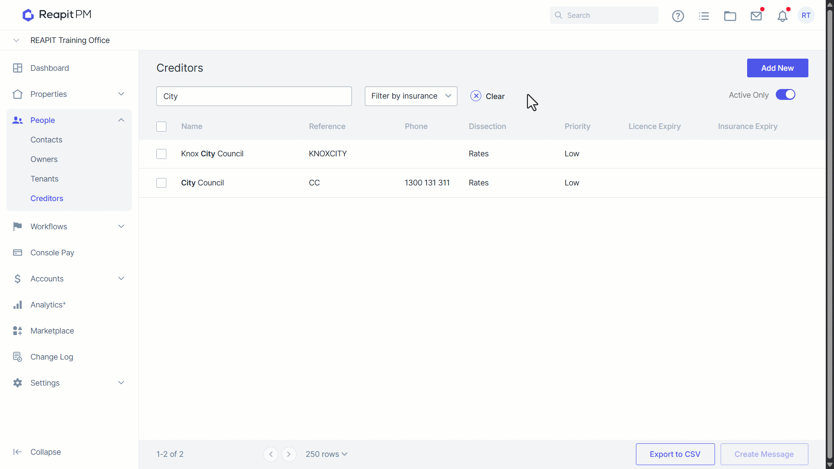
Task: Select Creditors in the People submenu
Action: coord(47,198)
